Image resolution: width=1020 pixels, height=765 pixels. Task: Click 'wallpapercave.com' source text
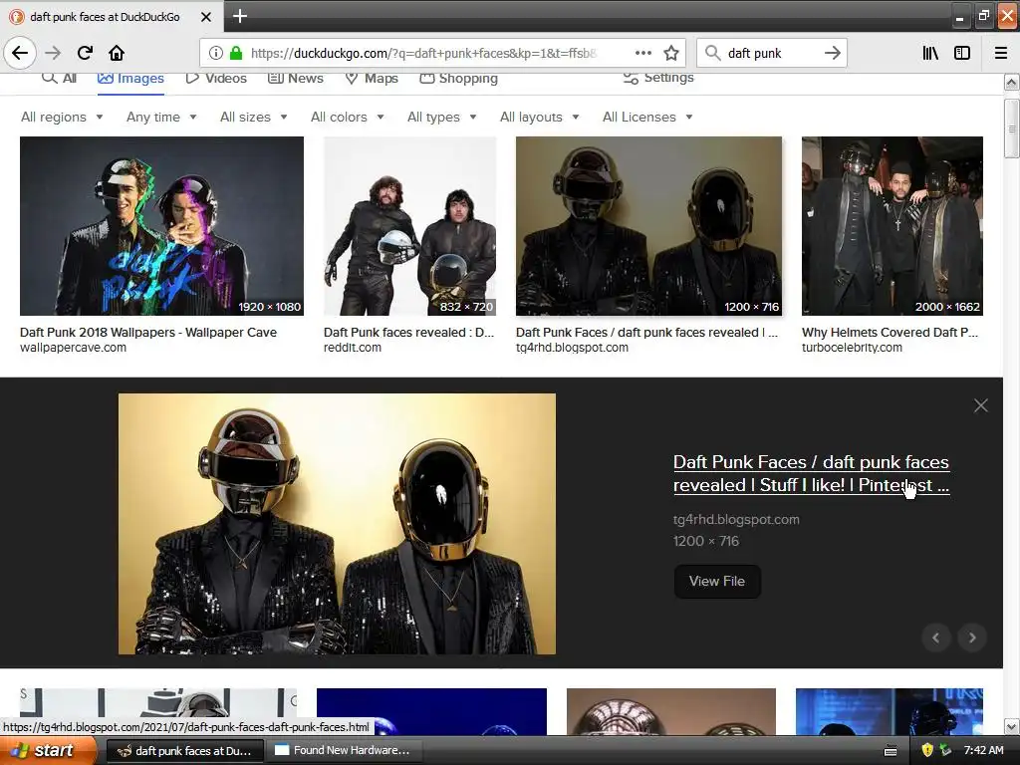73,348
